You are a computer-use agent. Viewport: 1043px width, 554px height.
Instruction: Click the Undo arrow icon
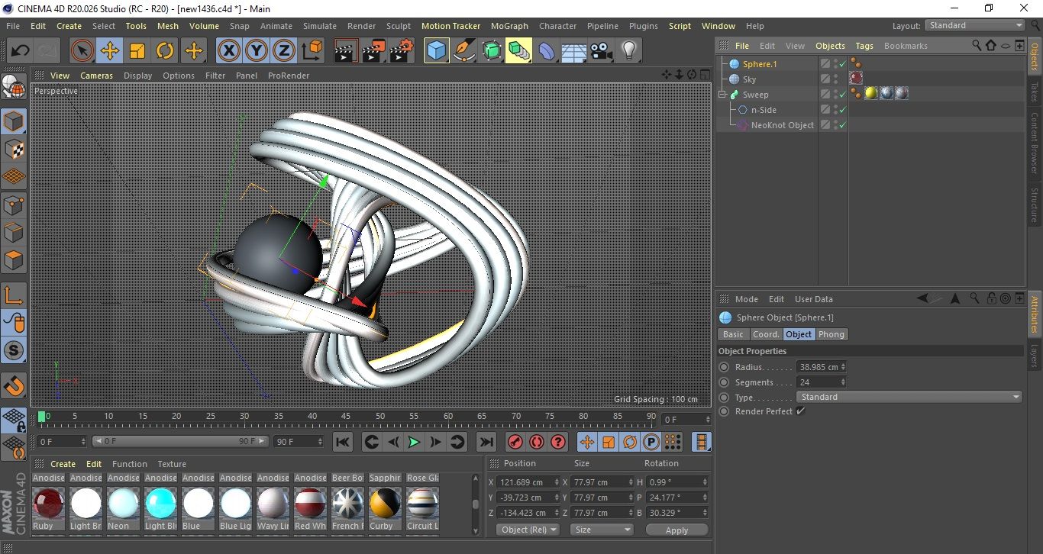pos(21,51)
